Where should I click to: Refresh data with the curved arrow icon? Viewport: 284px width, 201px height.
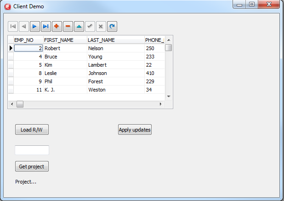(x=112, y=27)
